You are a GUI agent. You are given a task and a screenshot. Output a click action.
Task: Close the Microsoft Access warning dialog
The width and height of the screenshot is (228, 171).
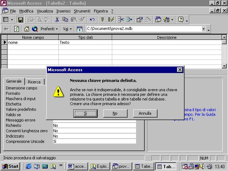[180, 70]
